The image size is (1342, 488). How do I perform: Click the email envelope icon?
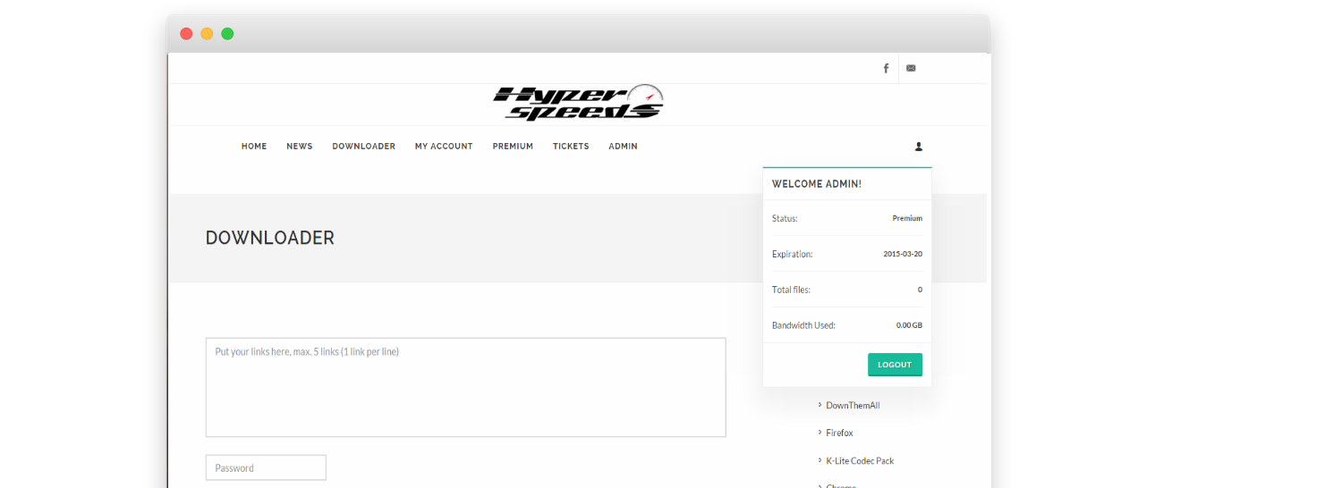click(911, 68)
